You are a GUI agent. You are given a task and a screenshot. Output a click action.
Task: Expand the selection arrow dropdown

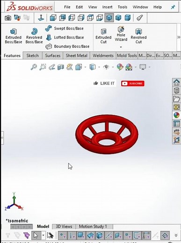coord(43,235)
